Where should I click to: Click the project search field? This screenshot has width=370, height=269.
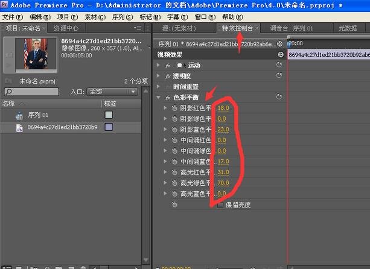click(31, 92)
